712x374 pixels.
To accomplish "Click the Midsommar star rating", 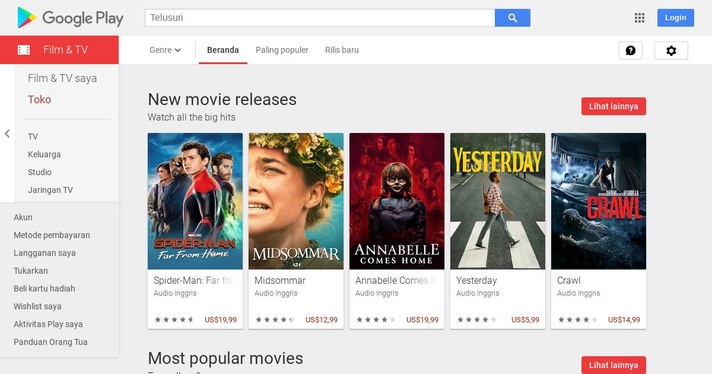I will tap(275, 320).
